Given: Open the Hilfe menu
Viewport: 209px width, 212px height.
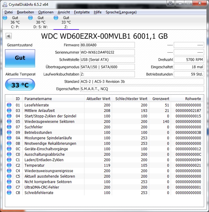Looking at the screenshot, I should coord(98,12).
